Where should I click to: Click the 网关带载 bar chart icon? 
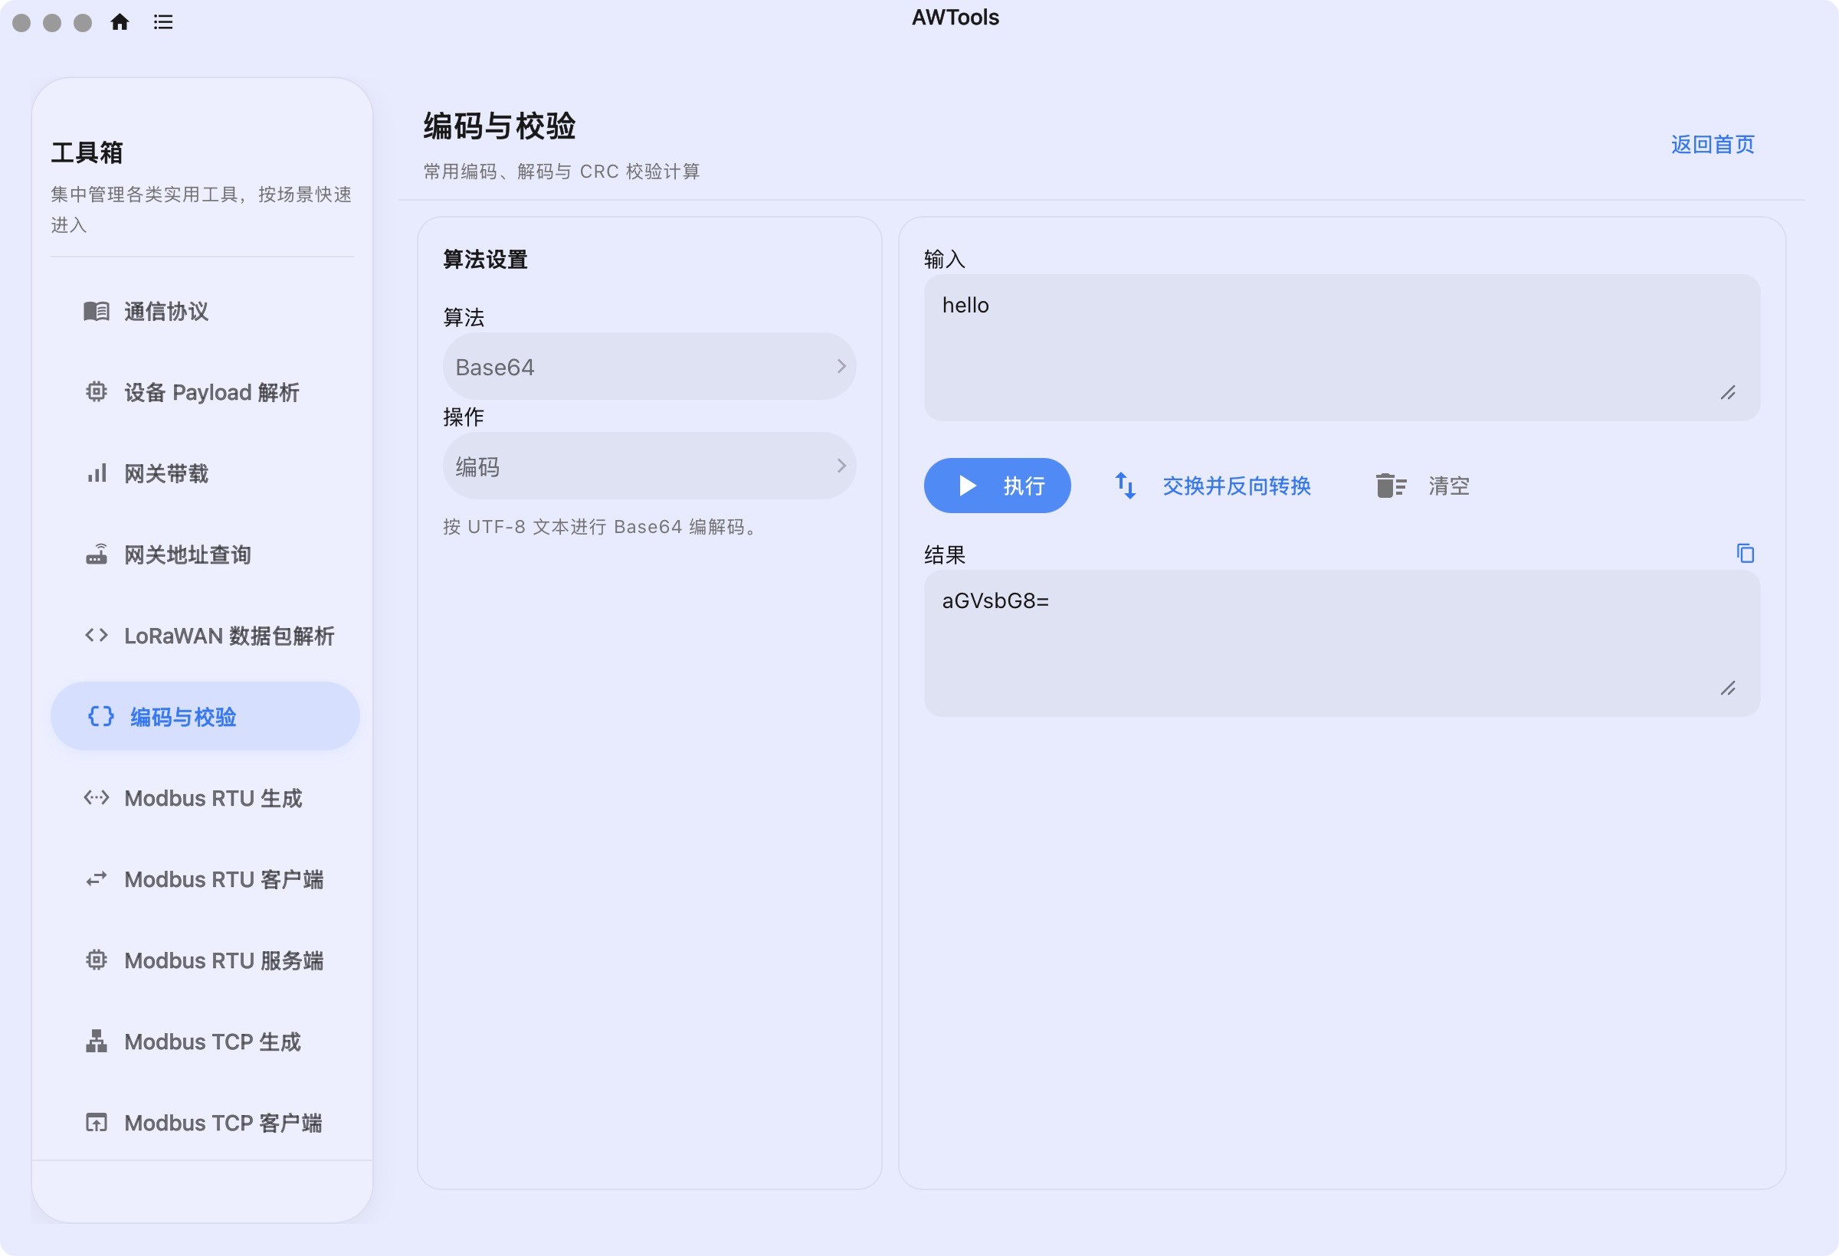point(97,473)
